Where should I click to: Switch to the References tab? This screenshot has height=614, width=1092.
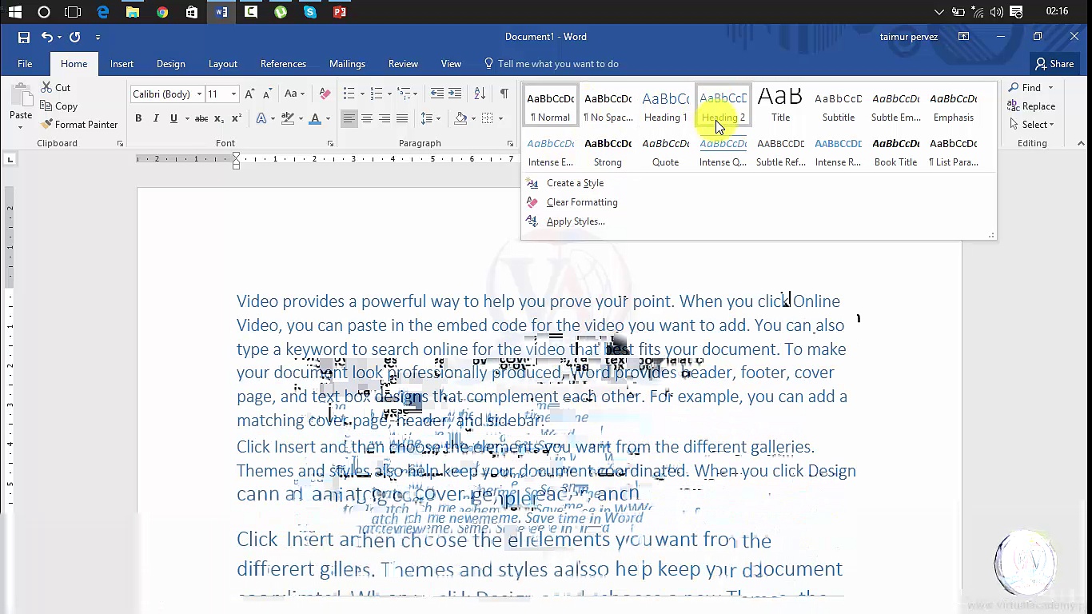[283, 64]
